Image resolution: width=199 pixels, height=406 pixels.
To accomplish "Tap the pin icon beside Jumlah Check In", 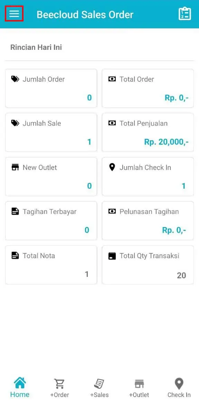I will click(x=112, y=167).
